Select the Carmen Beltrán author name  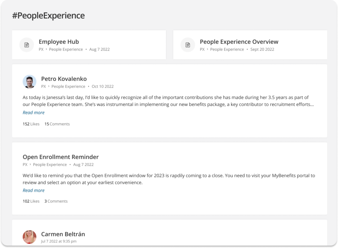coord(63,234)
